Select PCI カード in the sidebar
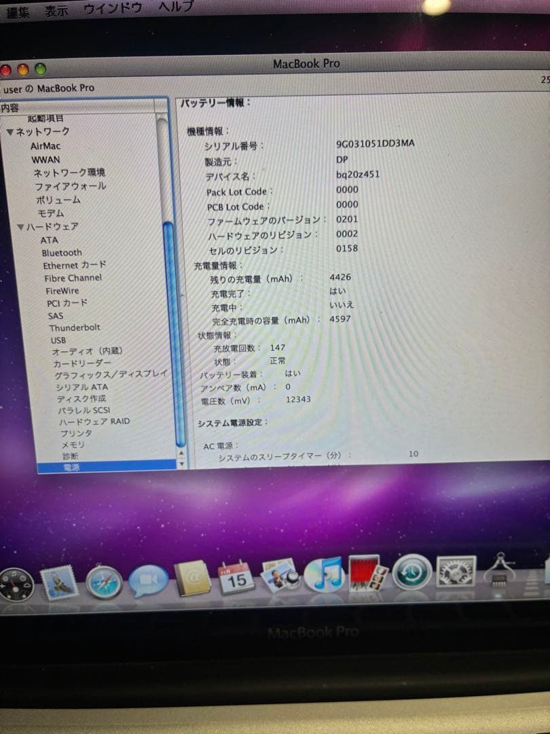550x734 pixels. 67,303
